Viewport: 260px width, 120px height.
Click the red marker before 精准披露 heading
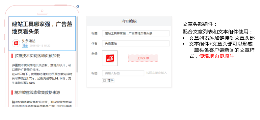tap(12, 92)
